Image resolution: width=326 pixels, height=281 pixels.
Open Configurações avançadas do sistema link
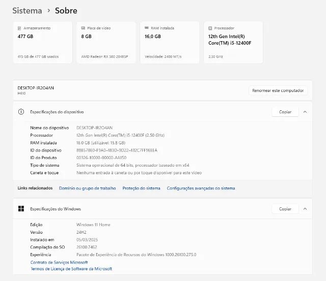201,188
